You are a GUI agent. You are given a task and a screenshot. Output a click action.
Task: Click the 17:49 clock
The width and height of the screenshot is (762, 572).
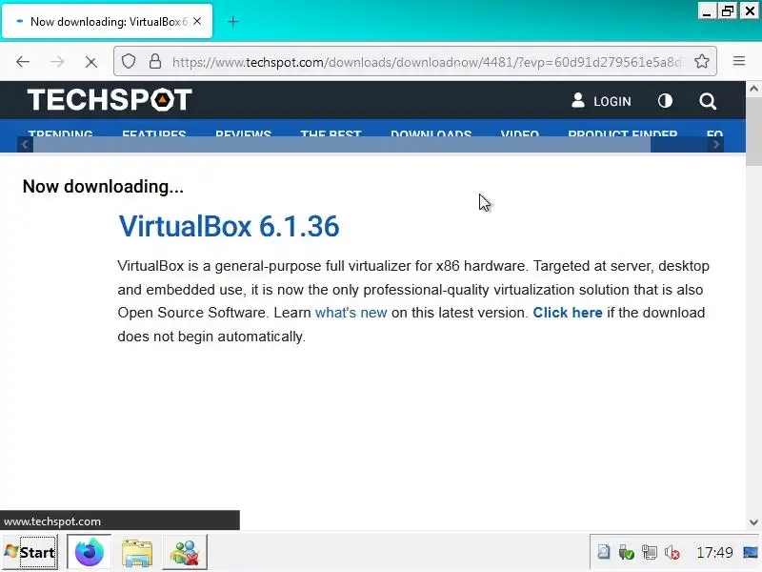(x=714, y=553)
